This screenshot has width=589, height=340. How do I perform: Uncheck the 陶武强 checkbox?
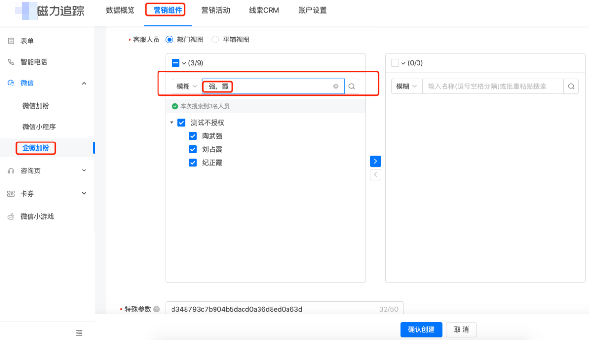193,136
